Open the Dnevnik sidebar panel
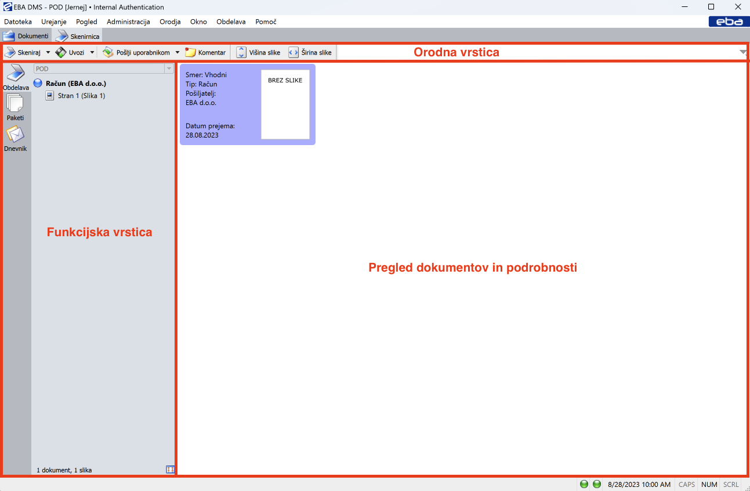750x491 pixels. 16,139
